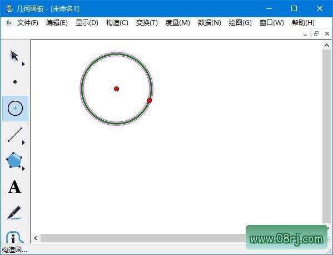Select the Text tool labeled A
Viewport: 333px width, 255px height.
[14, 187]
